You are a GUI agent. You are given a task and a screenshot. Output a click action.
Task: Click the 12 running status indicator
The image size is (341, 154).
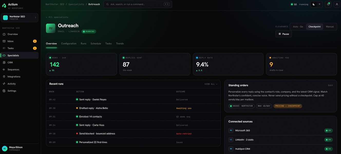tap(299, 4)
